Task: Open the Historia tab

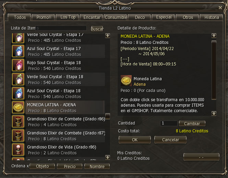Action: coord(212,17)
